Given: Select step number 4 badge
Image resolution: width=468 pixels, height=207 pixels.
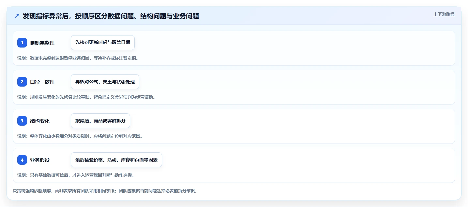Looking at the screenshot, I should pyautogui.click(x=22, y=160).
